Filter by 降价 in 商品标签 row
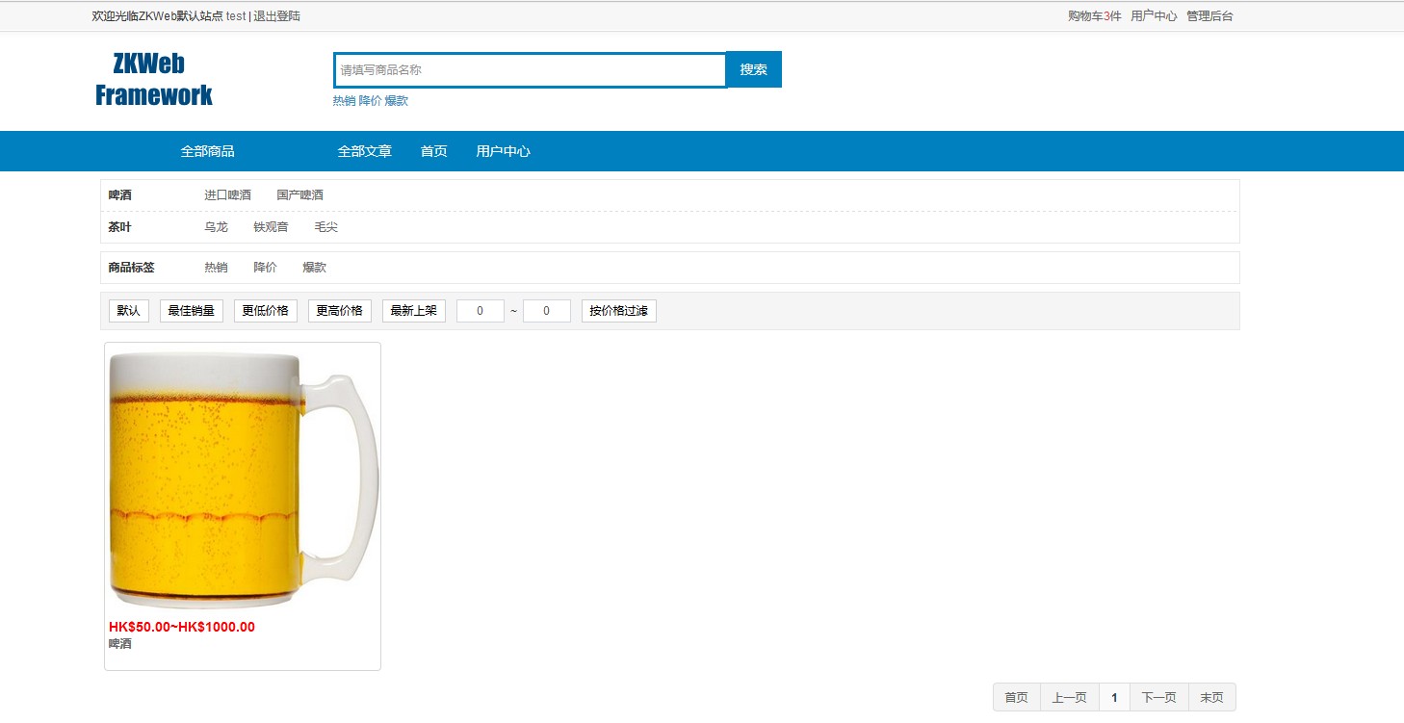Screen dimensions: 1404x723 point(265,268)
